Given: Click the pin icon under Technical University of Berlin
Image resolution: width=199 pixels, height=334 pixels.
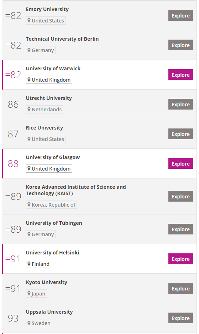Looking at the screenshot, I should point(29,50).
